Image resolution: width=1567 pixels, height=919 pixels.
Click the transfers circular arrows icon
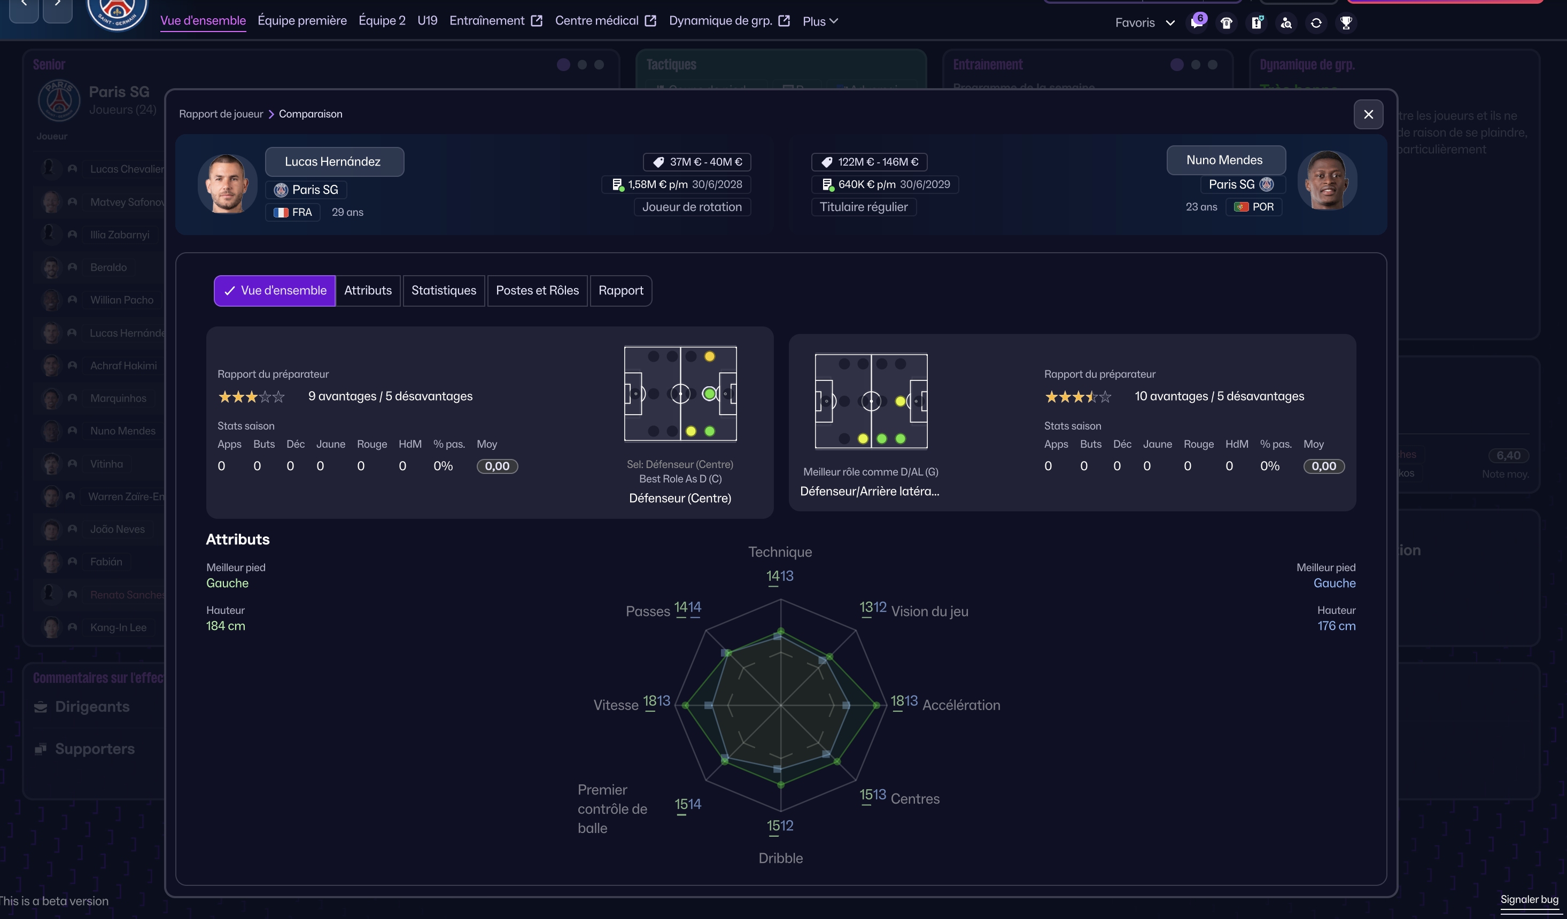[x=1316, y=23]
